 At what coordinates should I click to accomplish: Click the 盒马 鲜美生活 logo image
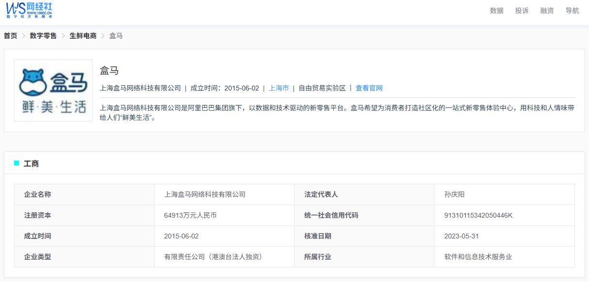(53, 90)
